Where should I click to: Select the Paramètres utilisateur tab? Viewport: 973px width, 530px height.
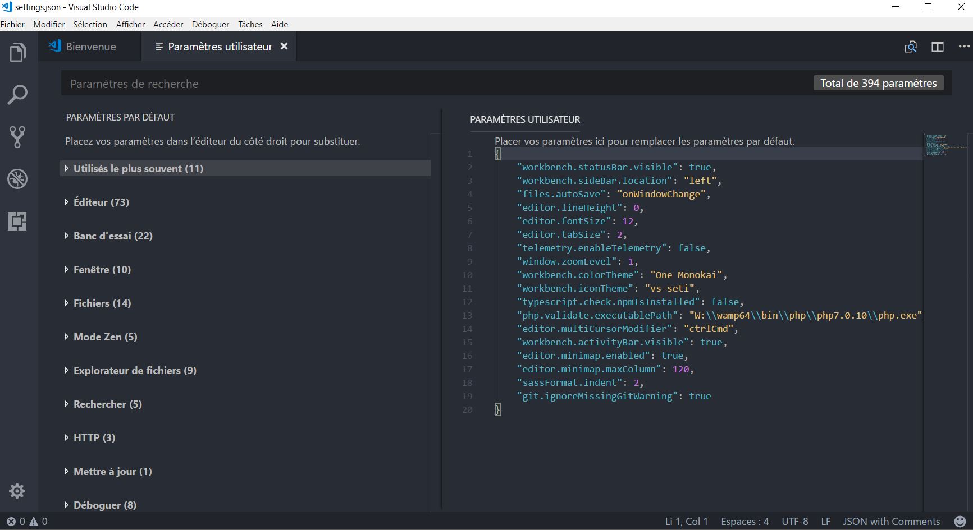(x=218, y=47)
